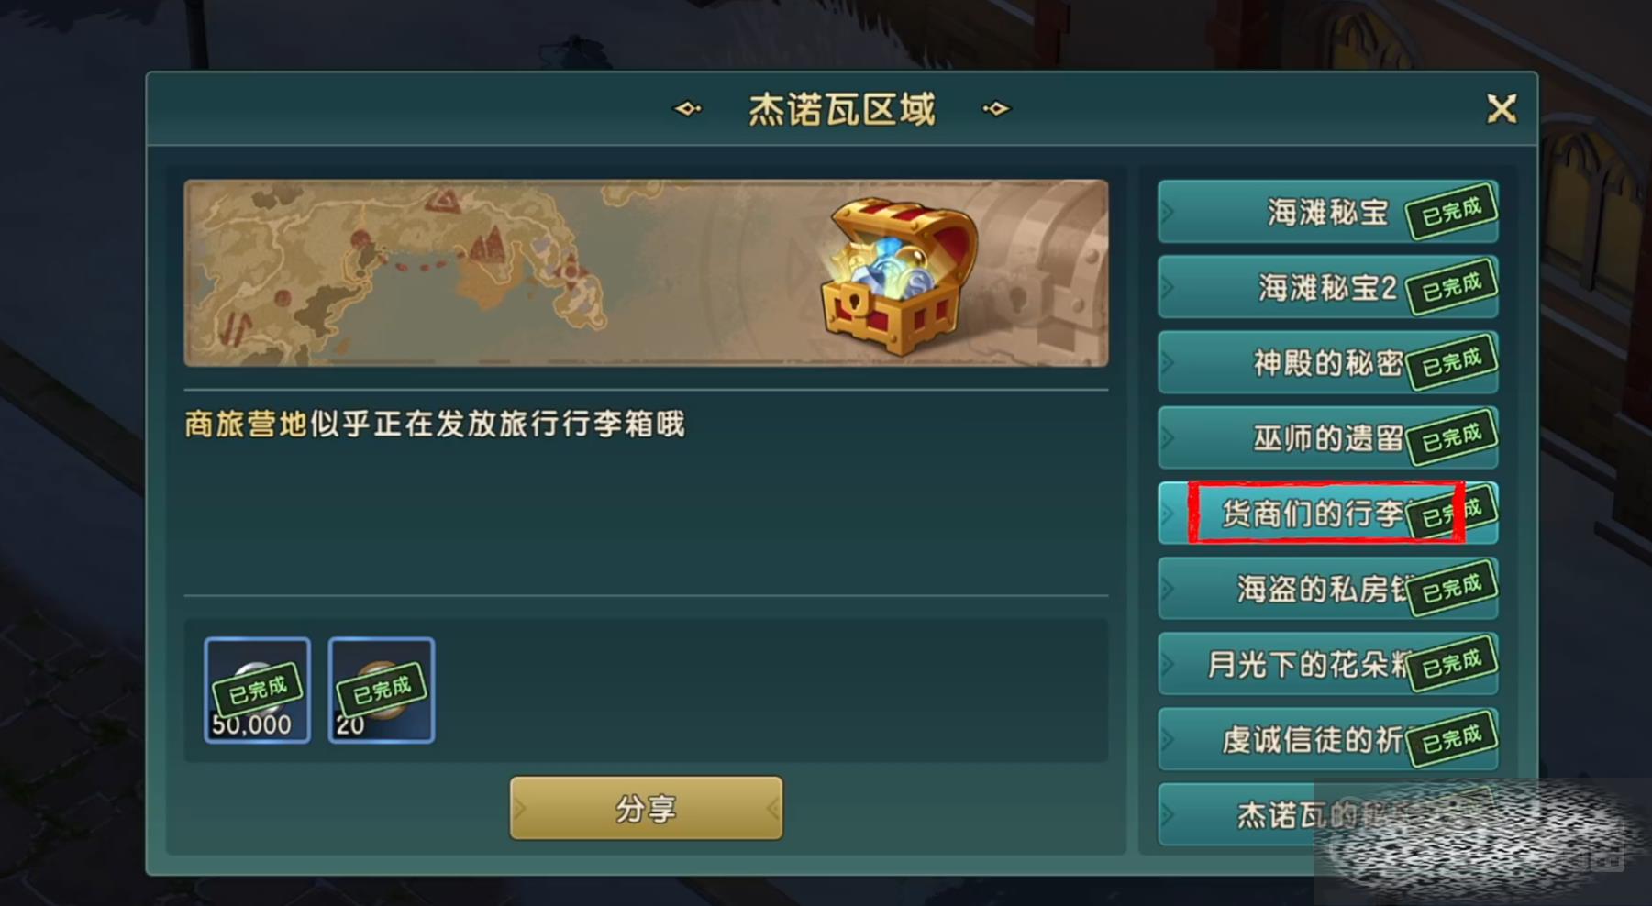Viewport: 1652px width, 906px height.
Task: Open the 海滩秘宝2 quest entry
Action: 1328,287
